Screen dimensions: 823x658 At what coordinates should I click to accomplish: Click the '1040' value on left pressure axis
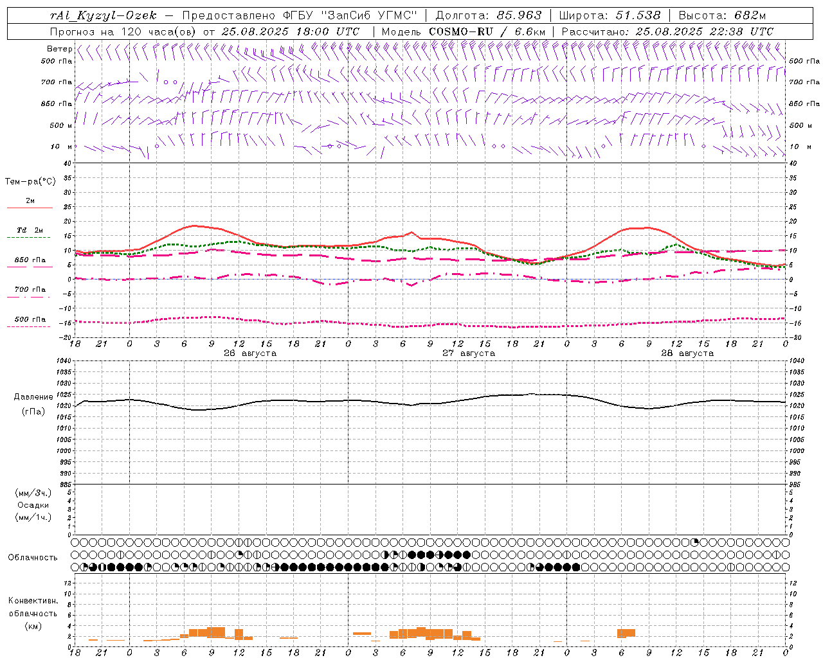pyautogui.click(x=64, y=360)
